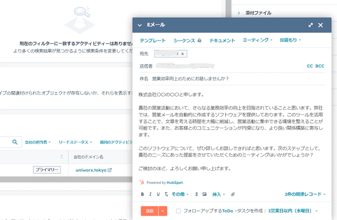337x220 pixels.
Task: Open the uniworx.tokyo domain link
Action: (x=91, y=170)
